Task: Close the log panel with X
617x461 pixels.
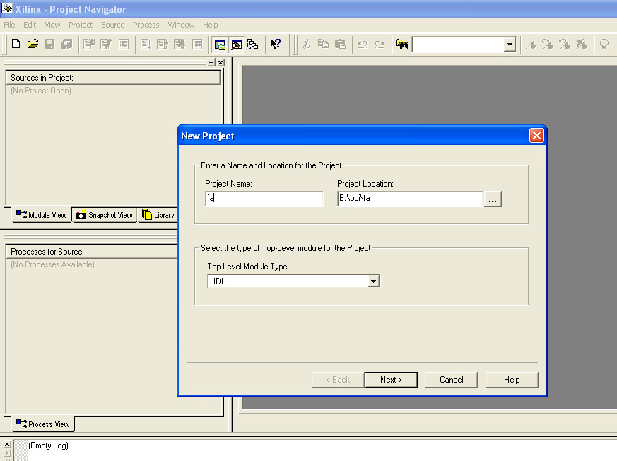Action: pos(7,445)
